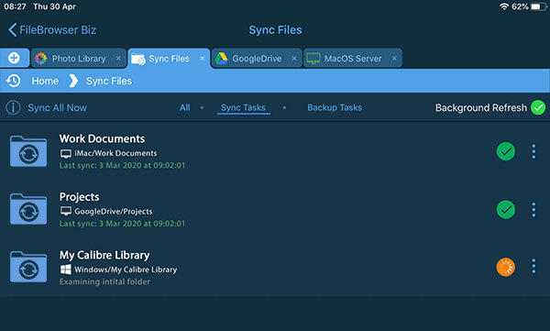Click the MacOS Server monitor icon
This screenshot has width=550, height=331.
(x=313, y=59)
